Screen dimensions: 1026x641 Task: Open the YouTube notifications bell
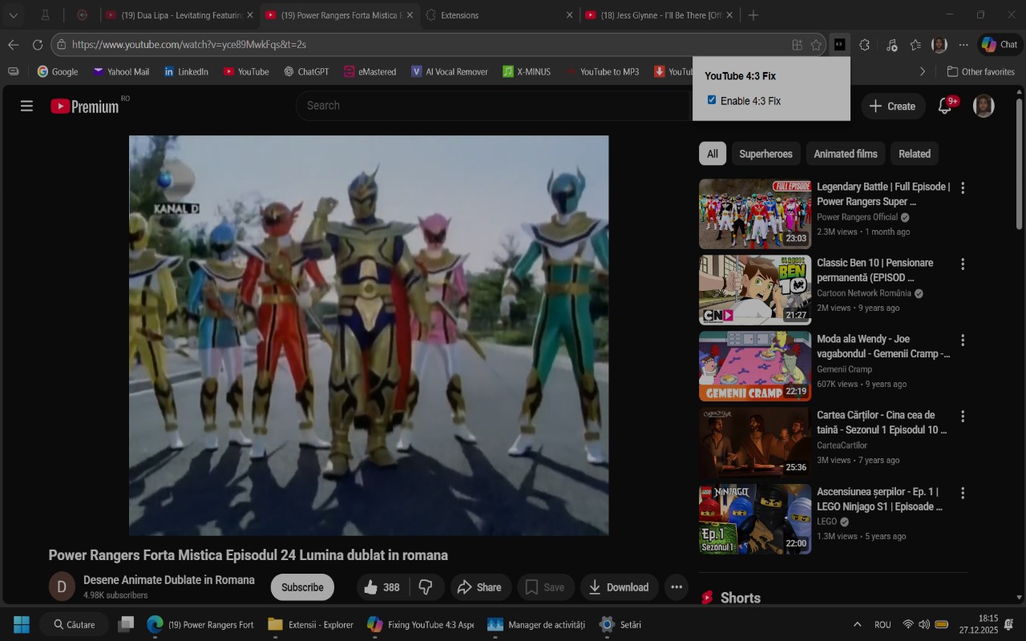[x=945, y=106]
